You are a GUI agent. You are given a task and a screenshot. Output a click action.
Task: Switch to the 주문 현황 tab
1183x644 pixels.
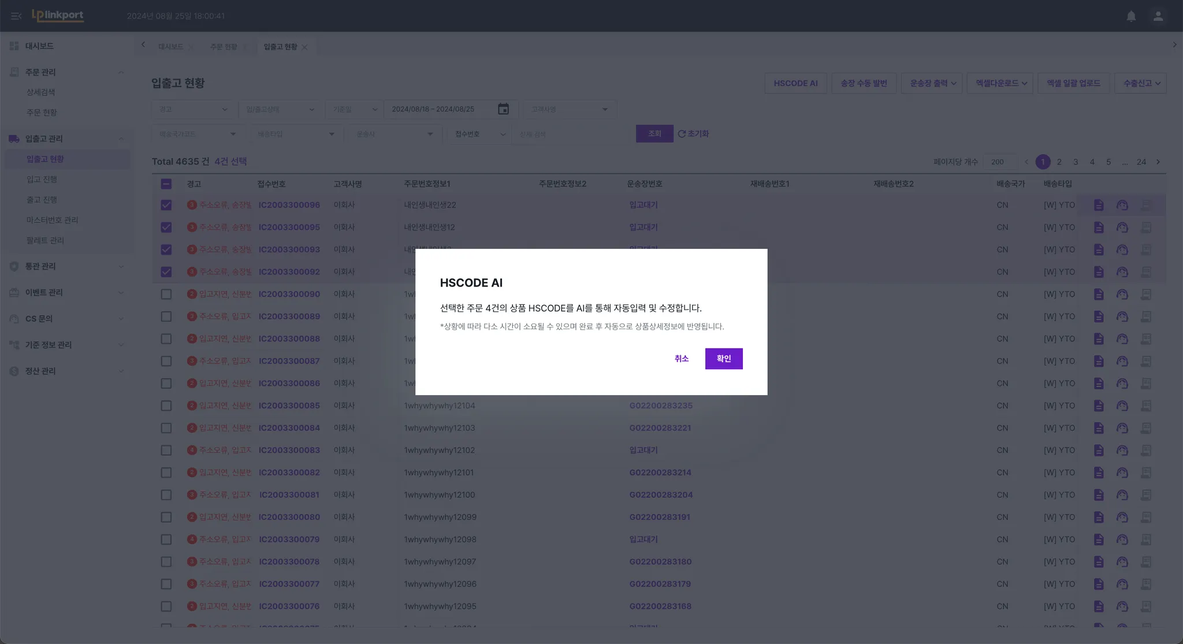(223, 47)
